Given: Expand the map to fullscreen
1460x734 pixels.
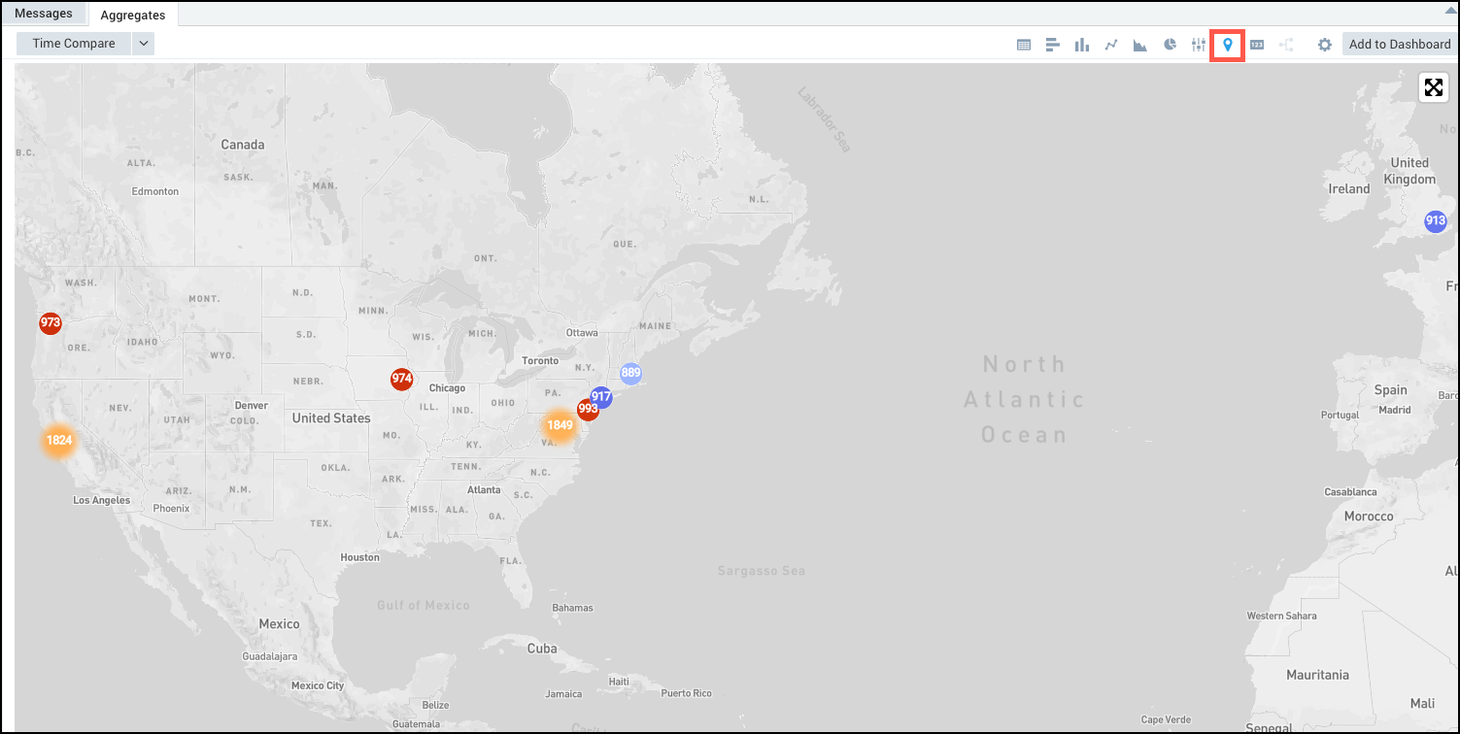Looking at the screenshot, I should (1434, 86).
